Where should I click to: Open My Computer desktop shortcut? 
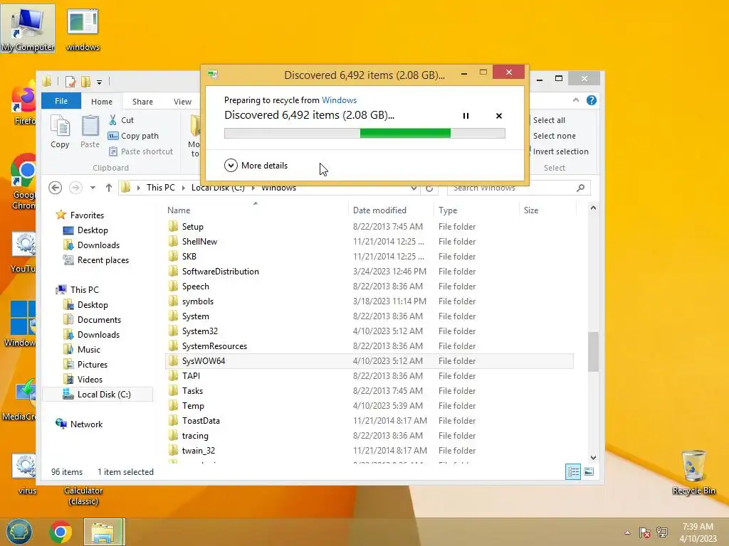click(28, 28)
